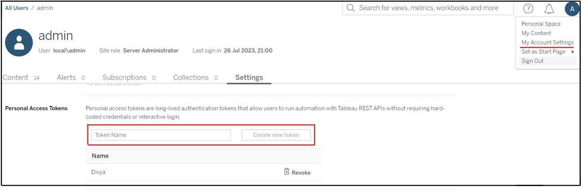The width and height of the screenshot is (581, 191).
Task: Switch to the Alerts tab
Action: (66, 77)
